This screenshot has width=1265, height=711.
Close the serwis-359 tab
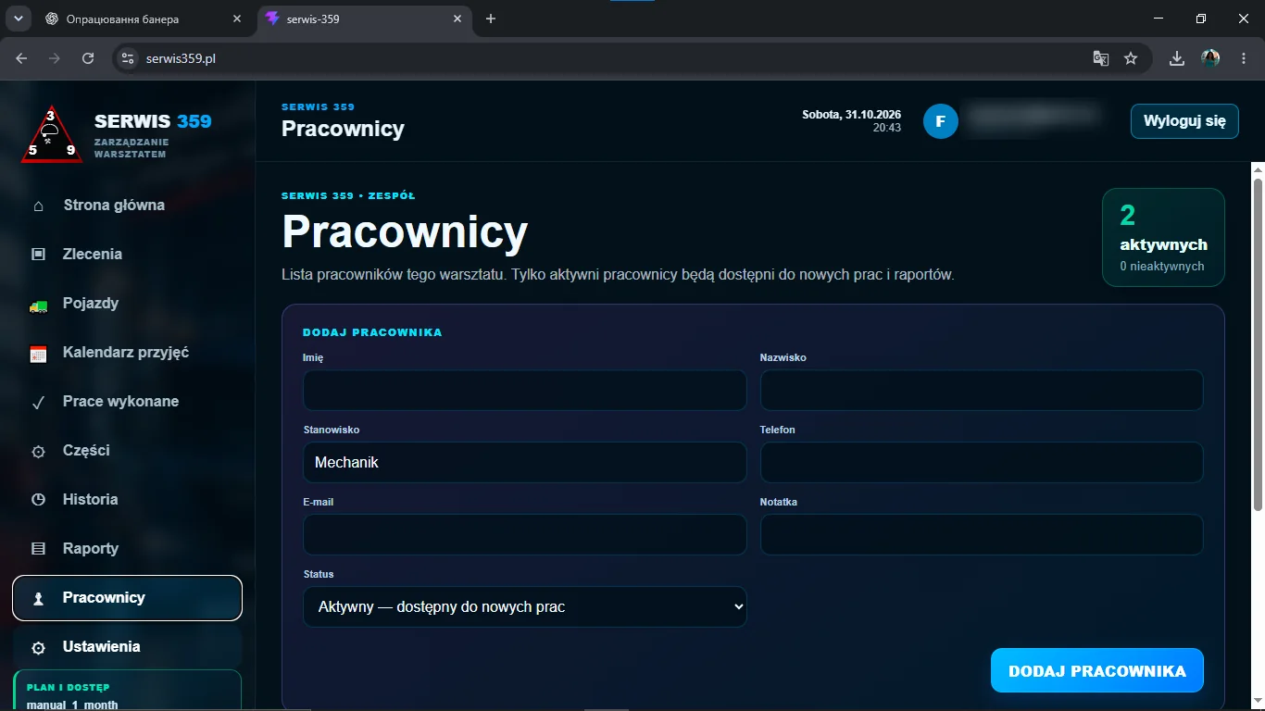tap(456, 19)
